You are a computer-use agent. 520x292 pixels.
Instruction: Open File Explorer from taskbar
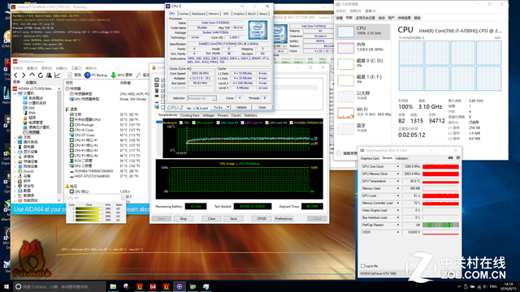click(x=113, y=286)
